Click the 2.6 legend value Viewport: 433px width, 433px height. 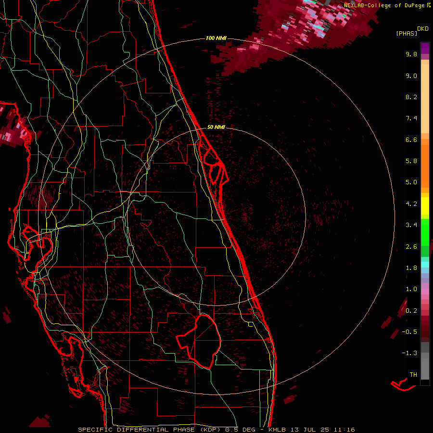(x=411, y=247)
